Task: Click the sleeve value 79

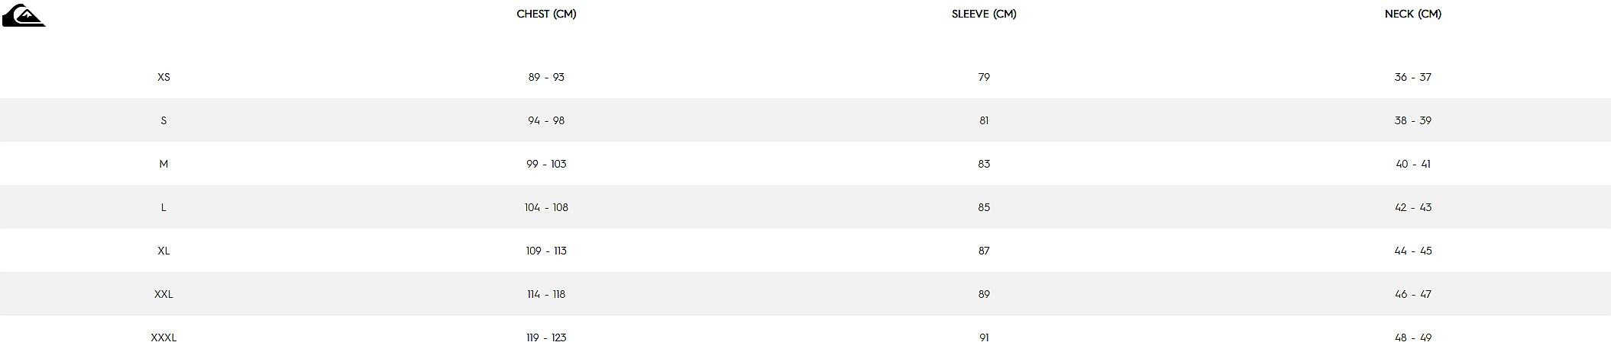Action: coord(984,77)
